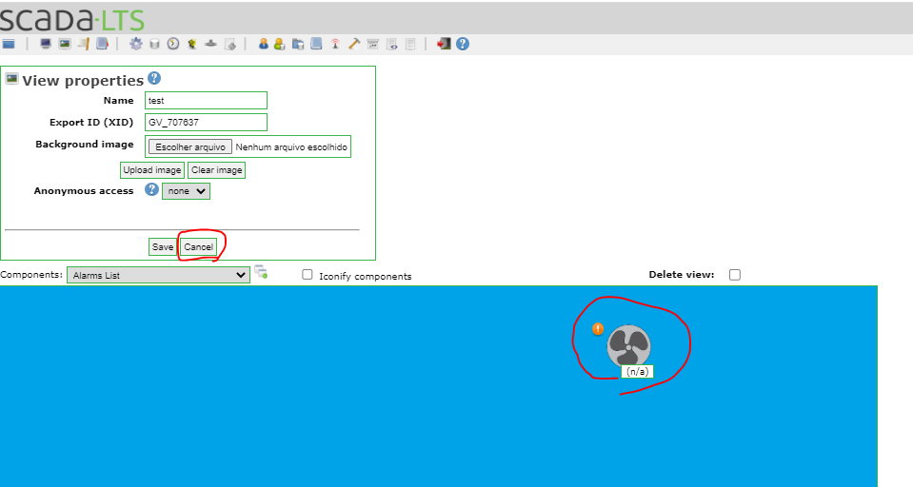913x487 pixels.
Task: Open the Reports notebook icon
Action: point(103,44)
